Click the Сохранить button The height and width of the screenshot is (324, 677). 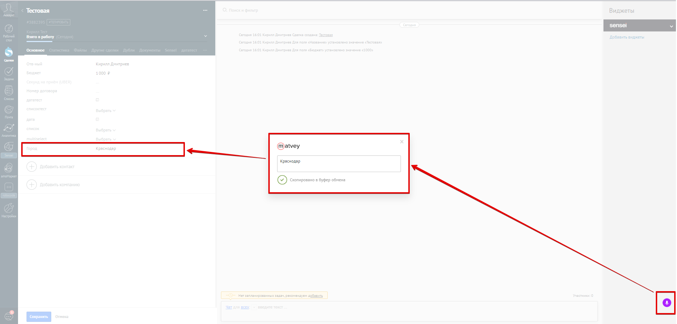[x=39, y=317]
